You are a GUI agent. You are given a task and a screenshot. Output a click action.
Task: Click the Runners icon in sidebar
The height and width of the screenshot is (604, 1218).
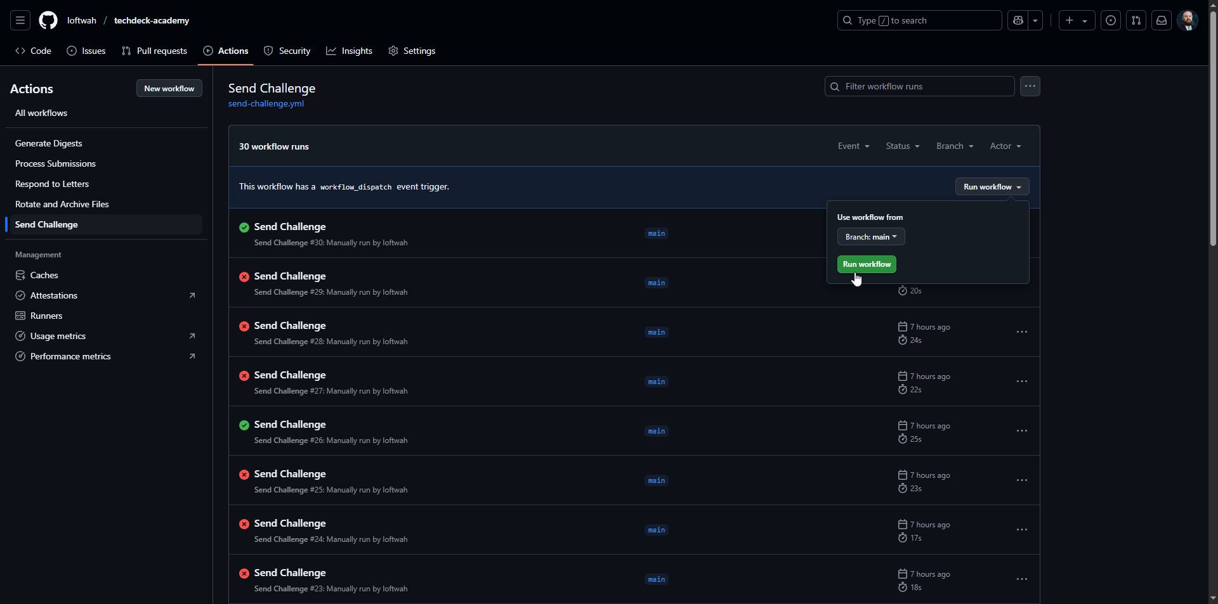20,316
